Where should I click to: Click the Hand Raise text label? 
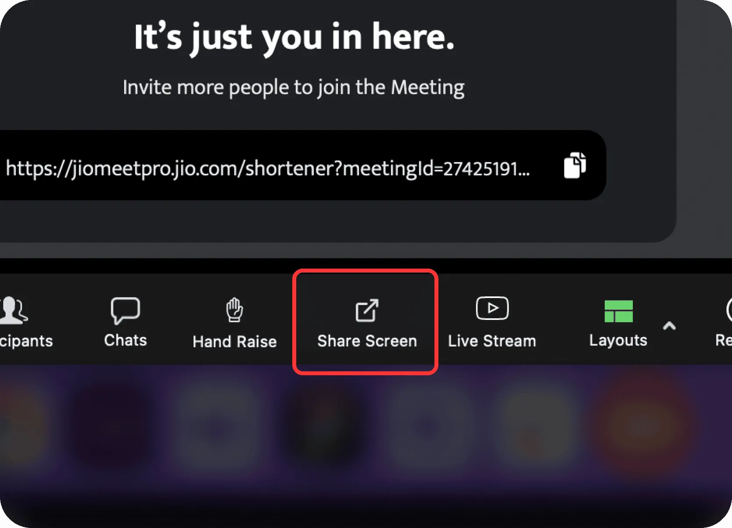[x=235, y=341]
